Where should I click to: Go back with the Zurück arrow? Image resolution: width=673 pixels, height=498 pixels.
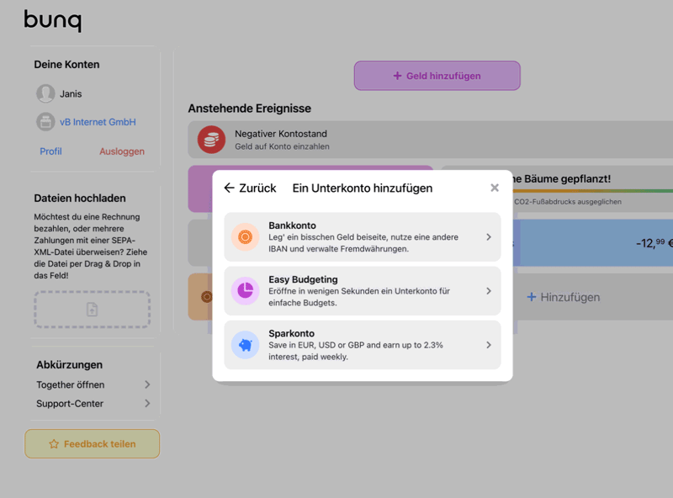(x=230, y=188)
